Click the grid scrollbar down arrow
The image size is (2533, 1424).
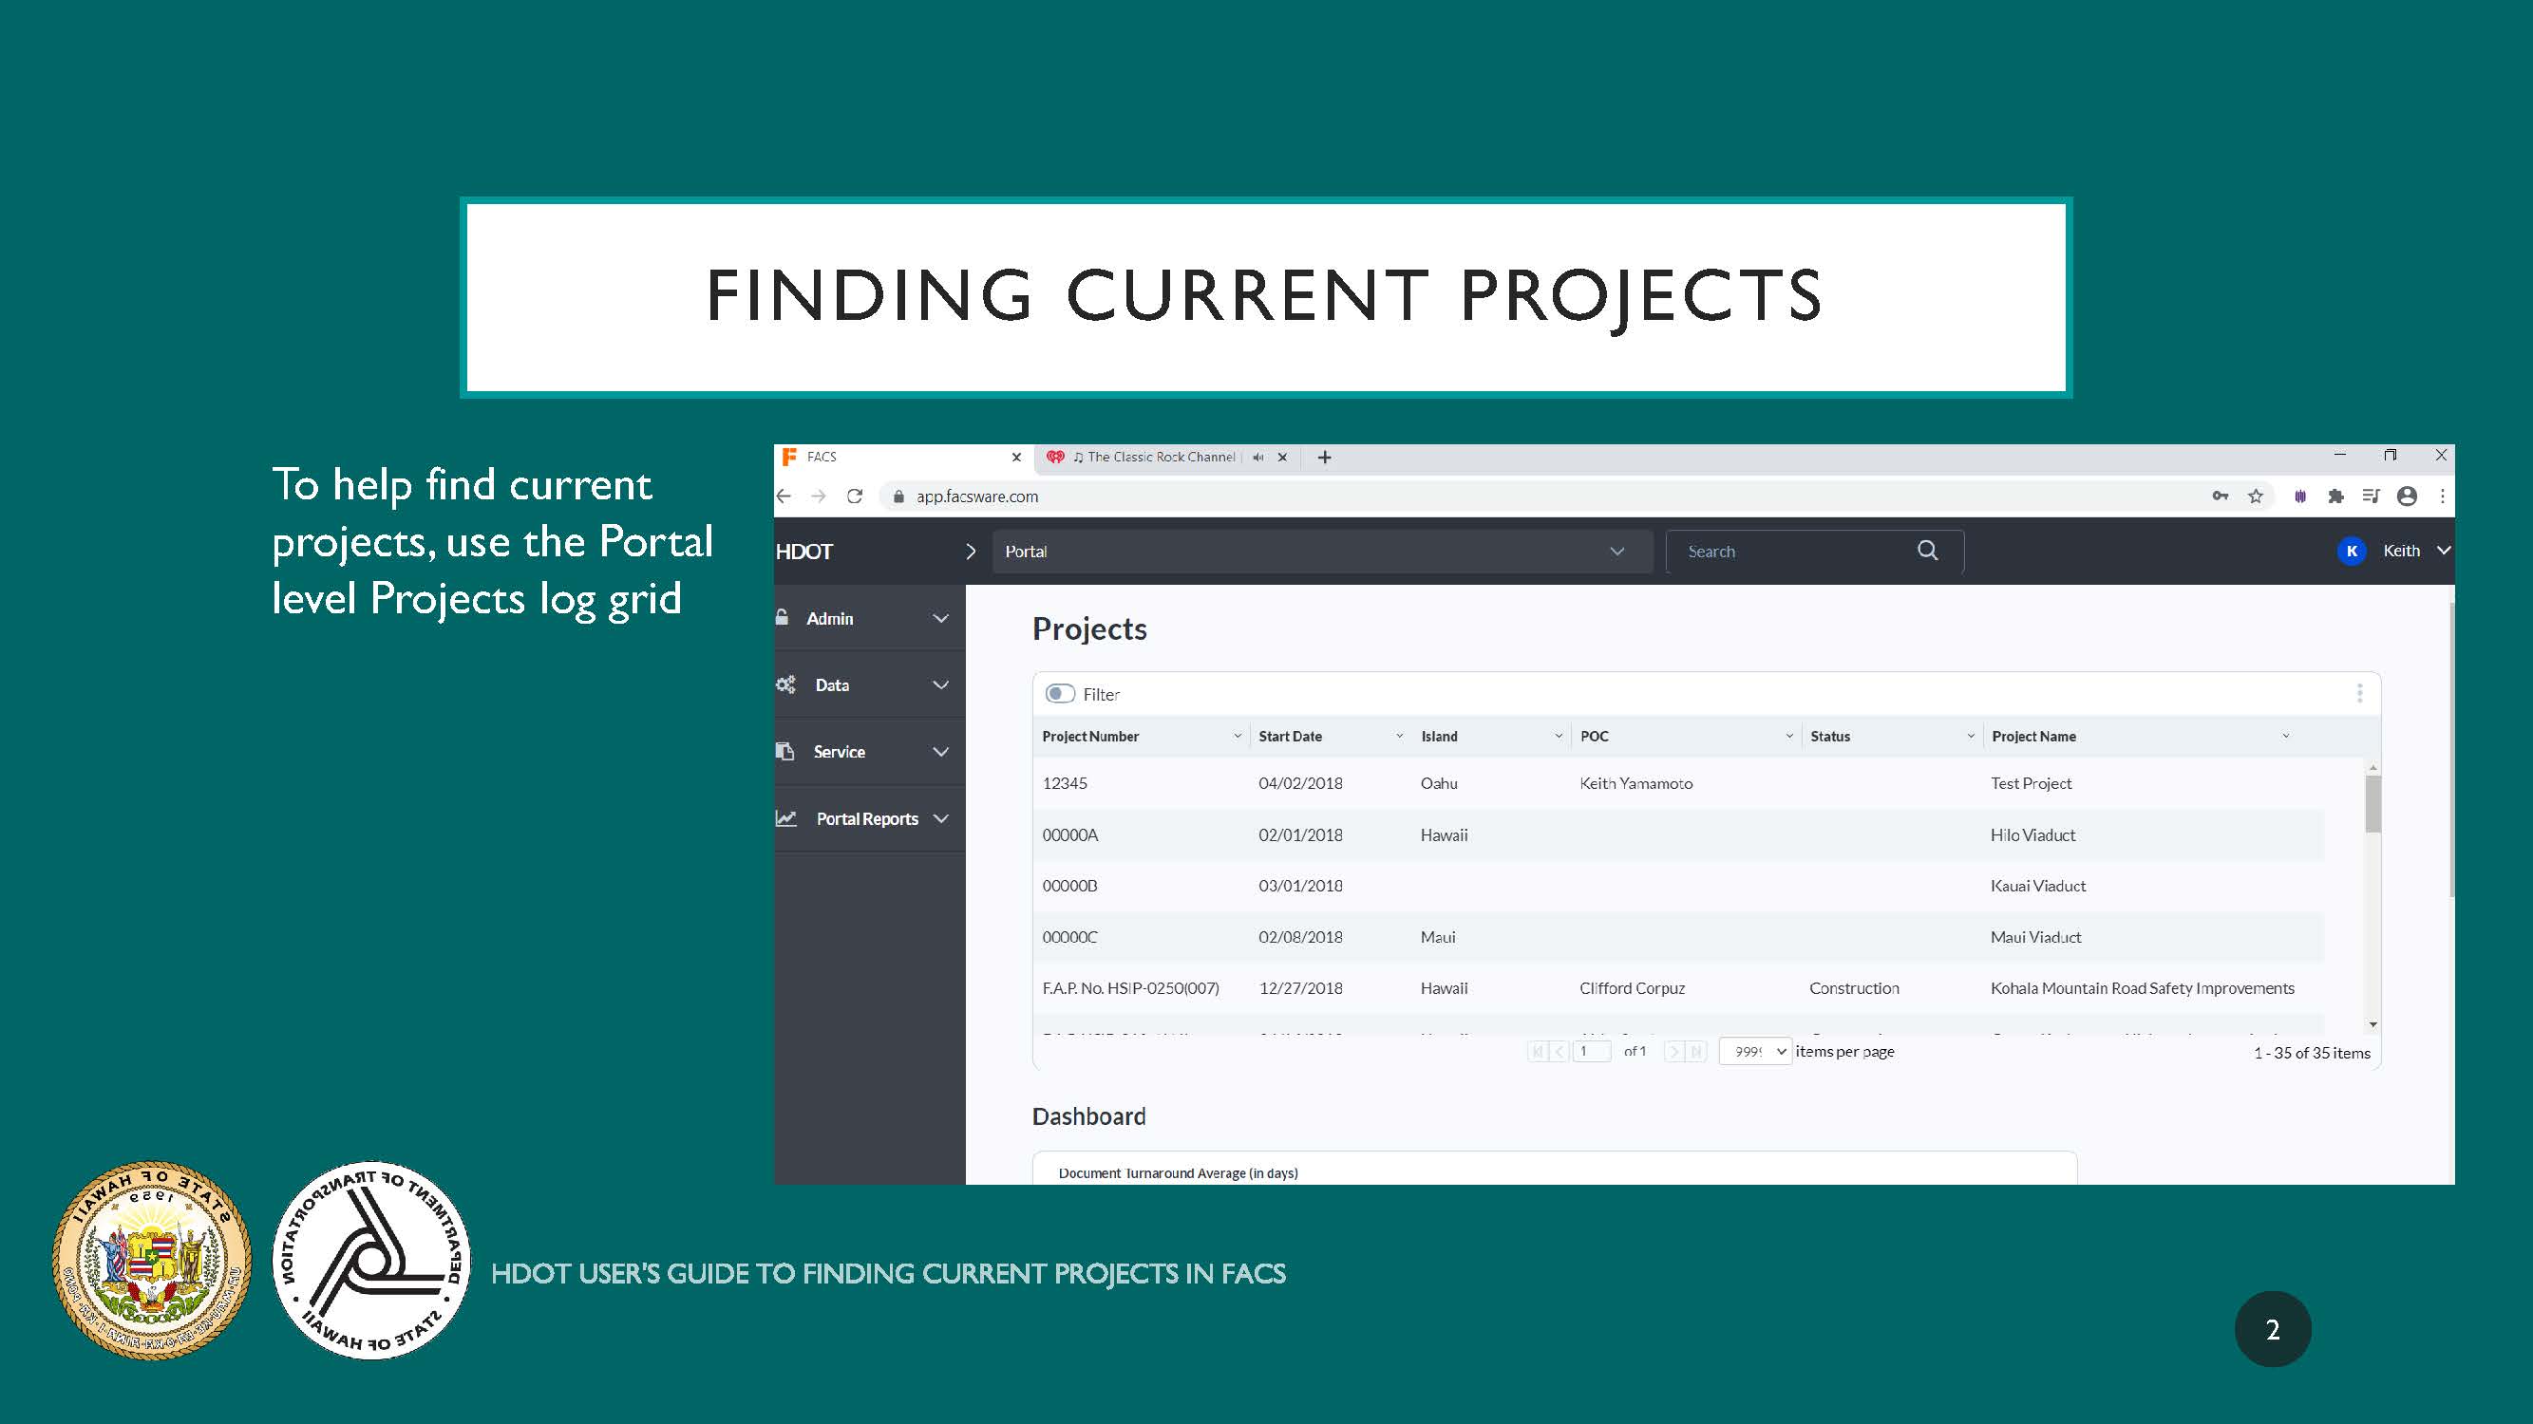tap(2373, 1025)
